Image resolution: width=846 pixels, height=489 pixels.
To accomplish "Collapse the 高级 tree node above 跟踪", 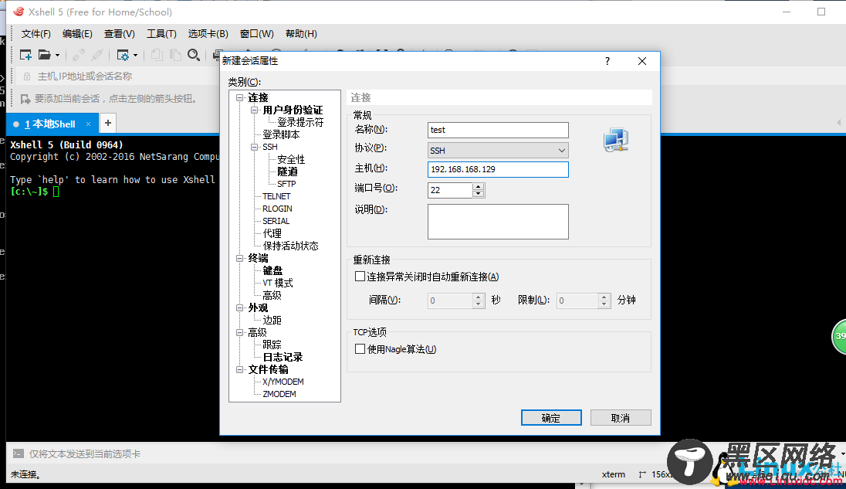I will 239,332.
